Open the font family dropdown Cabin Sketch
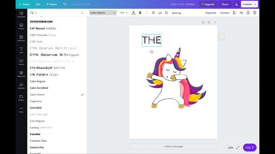The image size is (275, 154). [103, 13]
